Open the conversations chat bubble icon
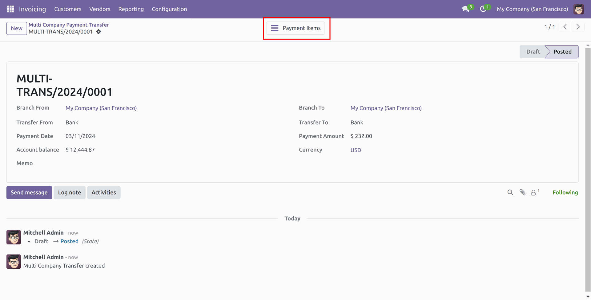This screenshot has width=591, height=300. (x=466, y=9)
